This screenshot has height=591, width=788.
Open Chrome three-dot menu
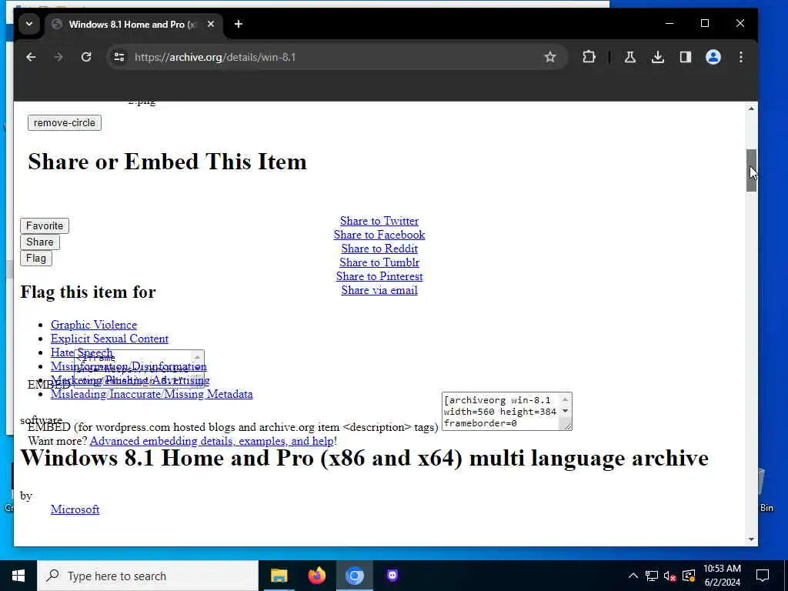(741, 57)
